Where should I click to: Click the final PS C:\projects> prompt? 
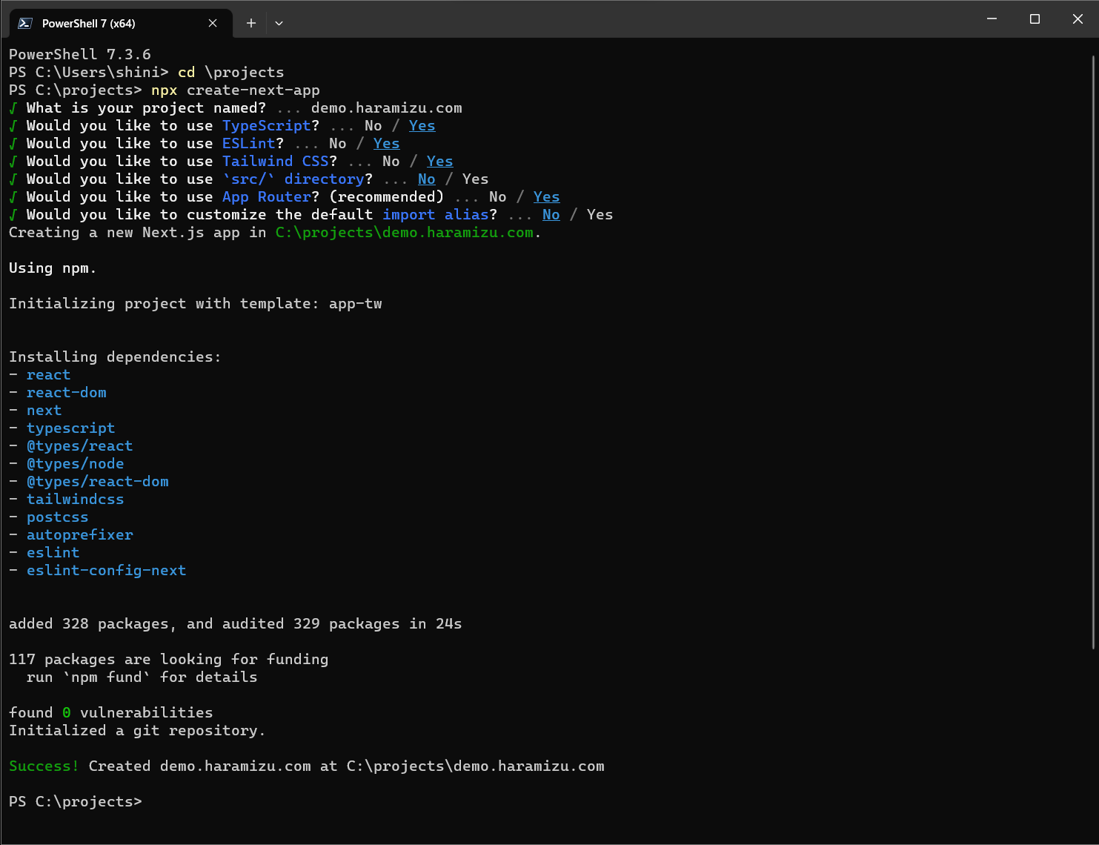click(x=75, y=802)
